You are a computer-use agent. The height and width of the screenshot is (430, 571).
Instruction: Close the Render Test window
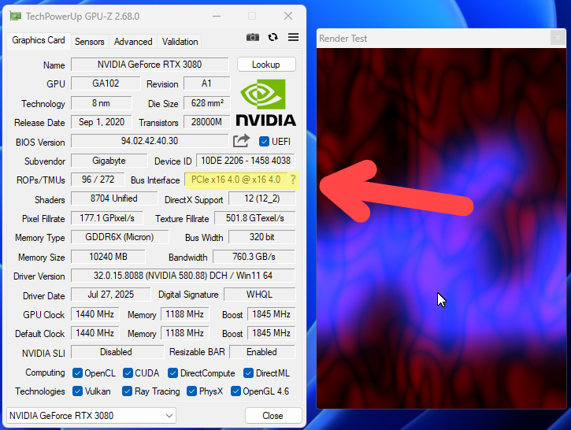[558, 38]
